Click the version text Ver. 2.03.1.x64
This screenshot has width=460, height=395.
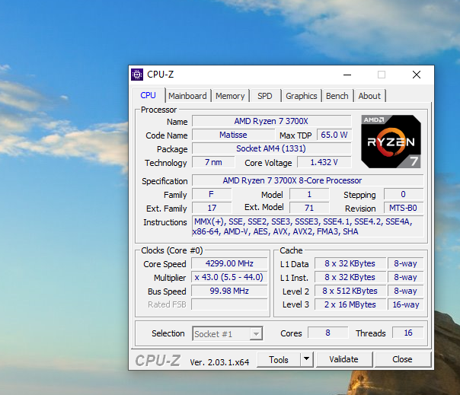pyautogui.click(x=219, y=362)
